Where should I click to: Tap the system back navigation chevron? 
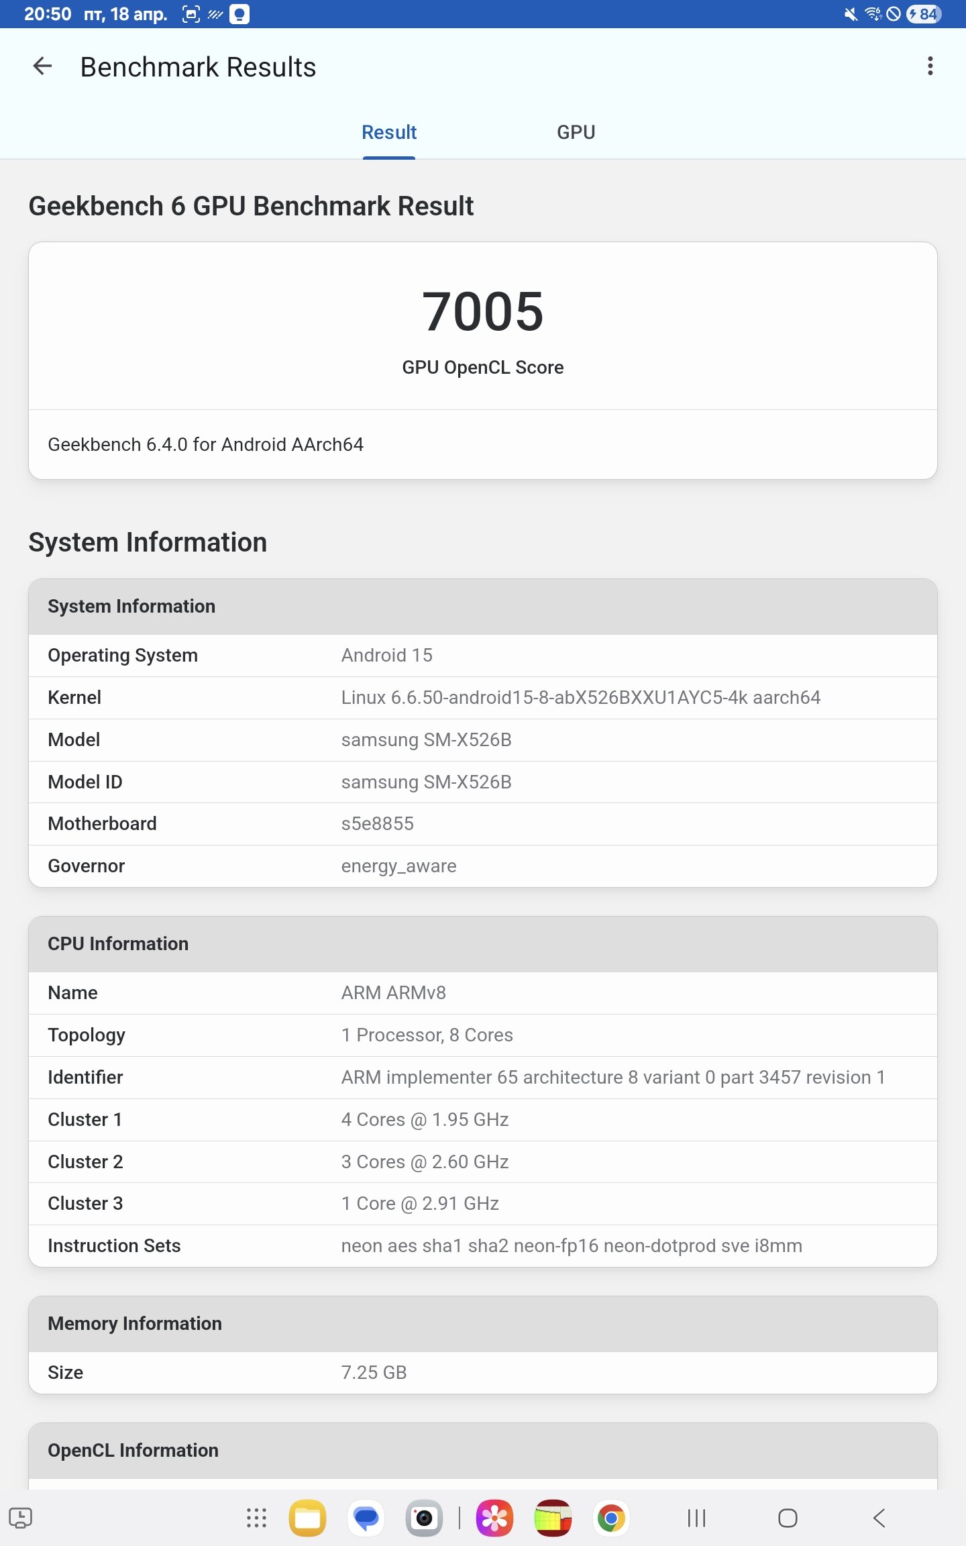tap(879, 1518)
